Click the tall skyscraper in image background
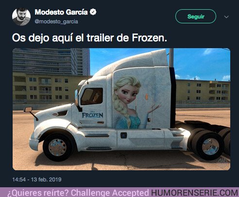Image resolution: width=239 pixels, height=197 pixels. pyautogui.click(x=51, y=62)
